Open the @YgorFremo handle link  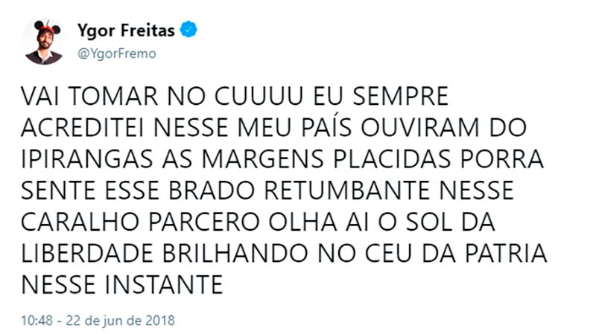coord(116,54)
